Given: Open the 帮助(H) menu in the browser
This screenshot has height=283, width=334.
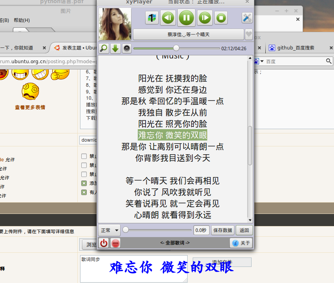Looking at the screenshot, I should coord(22,20).
